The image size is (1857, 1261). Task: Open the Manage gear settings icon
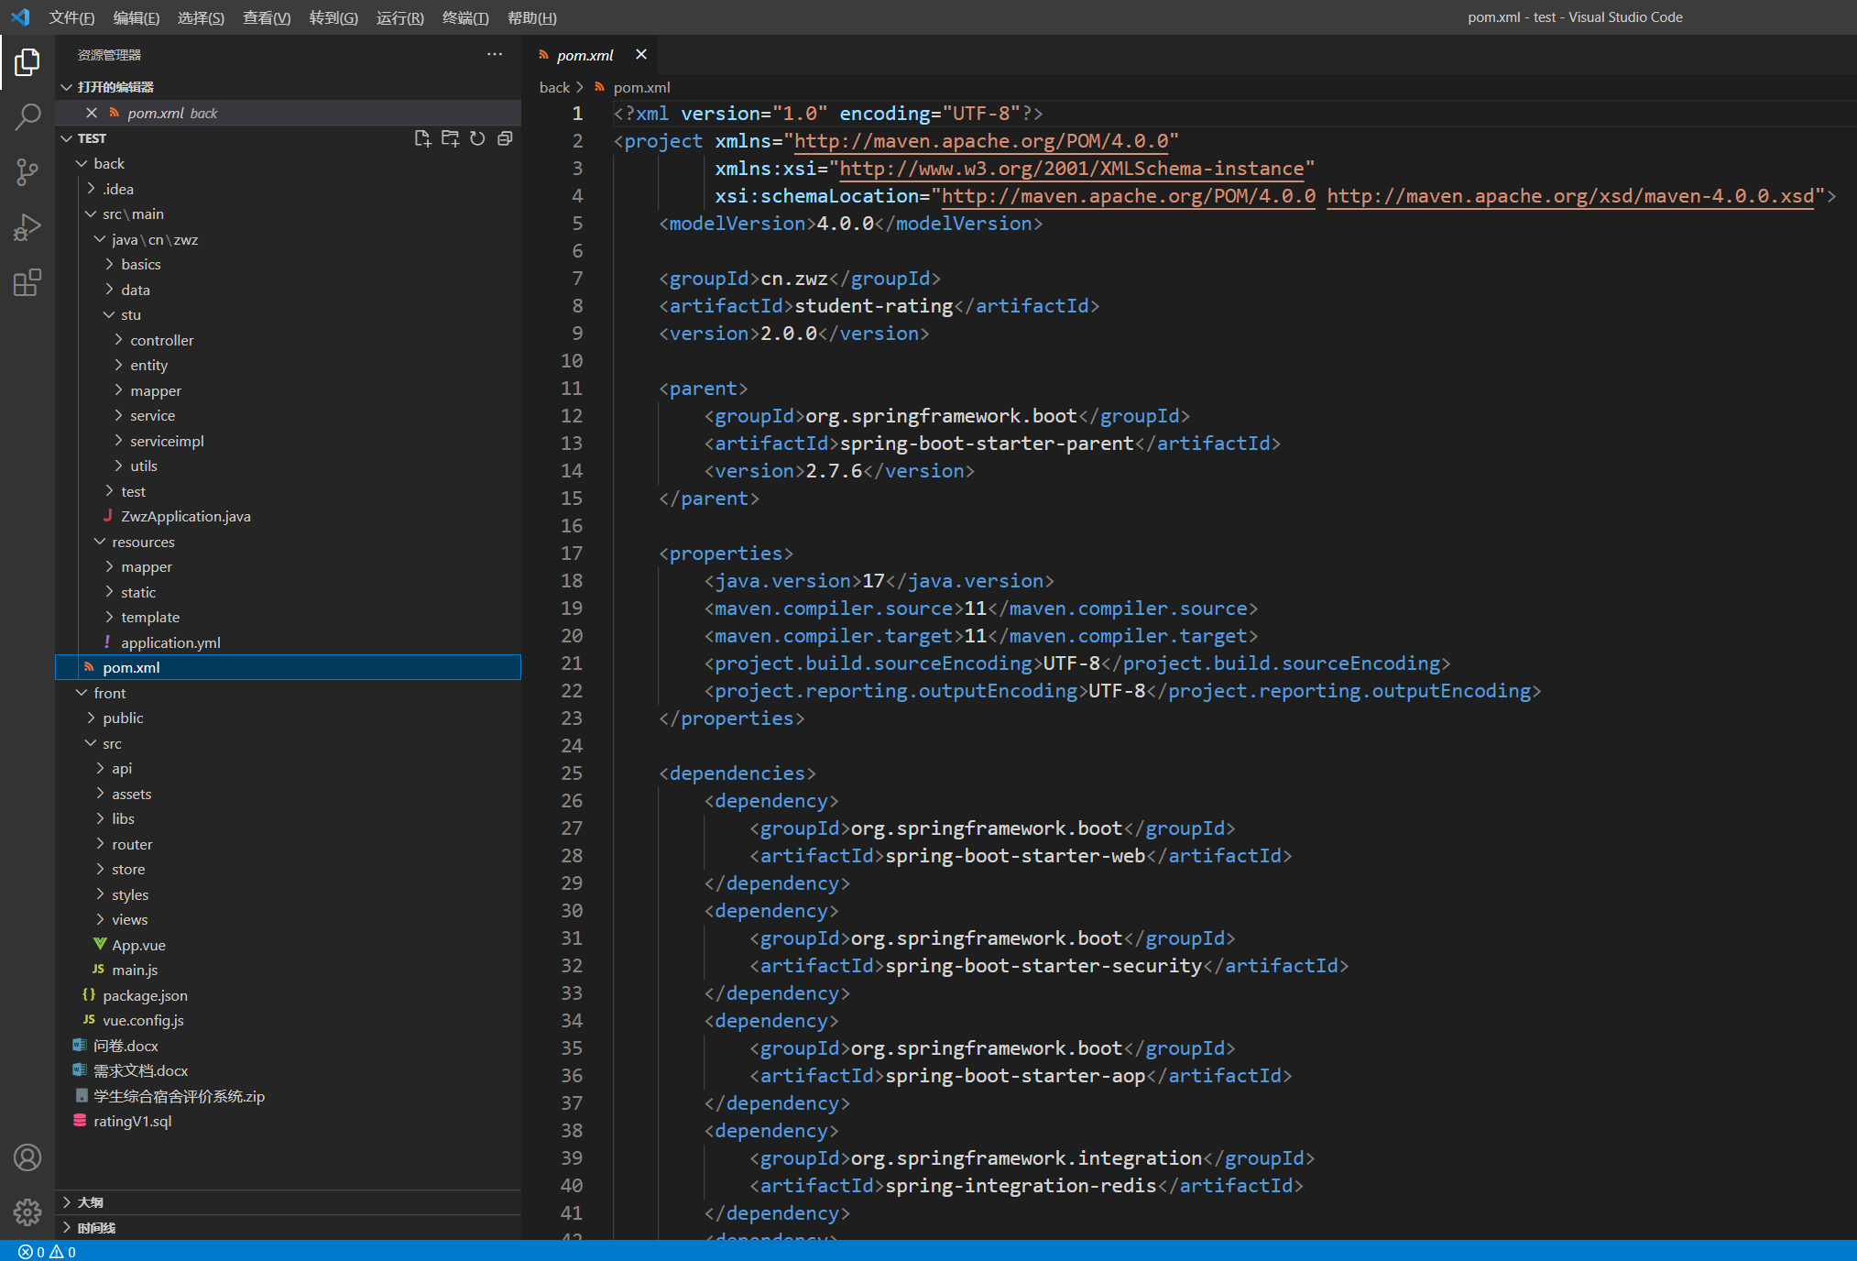pos(27,1212)
